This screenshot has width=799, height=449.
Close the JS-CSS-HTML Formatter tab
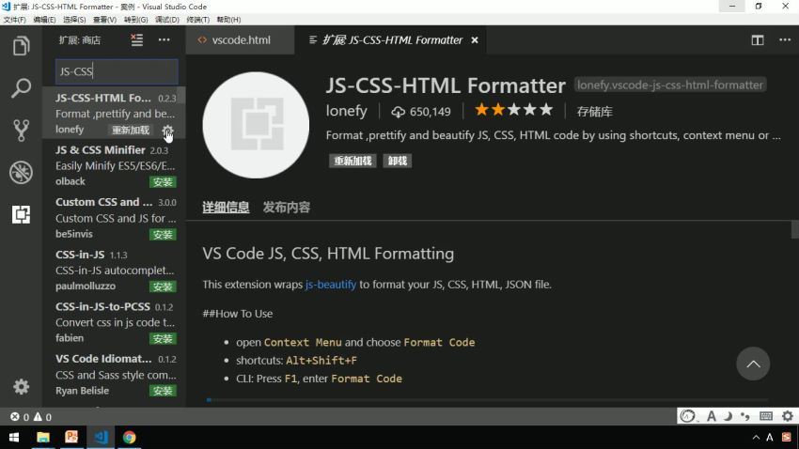pyautogui.click(x=475, y=40)
